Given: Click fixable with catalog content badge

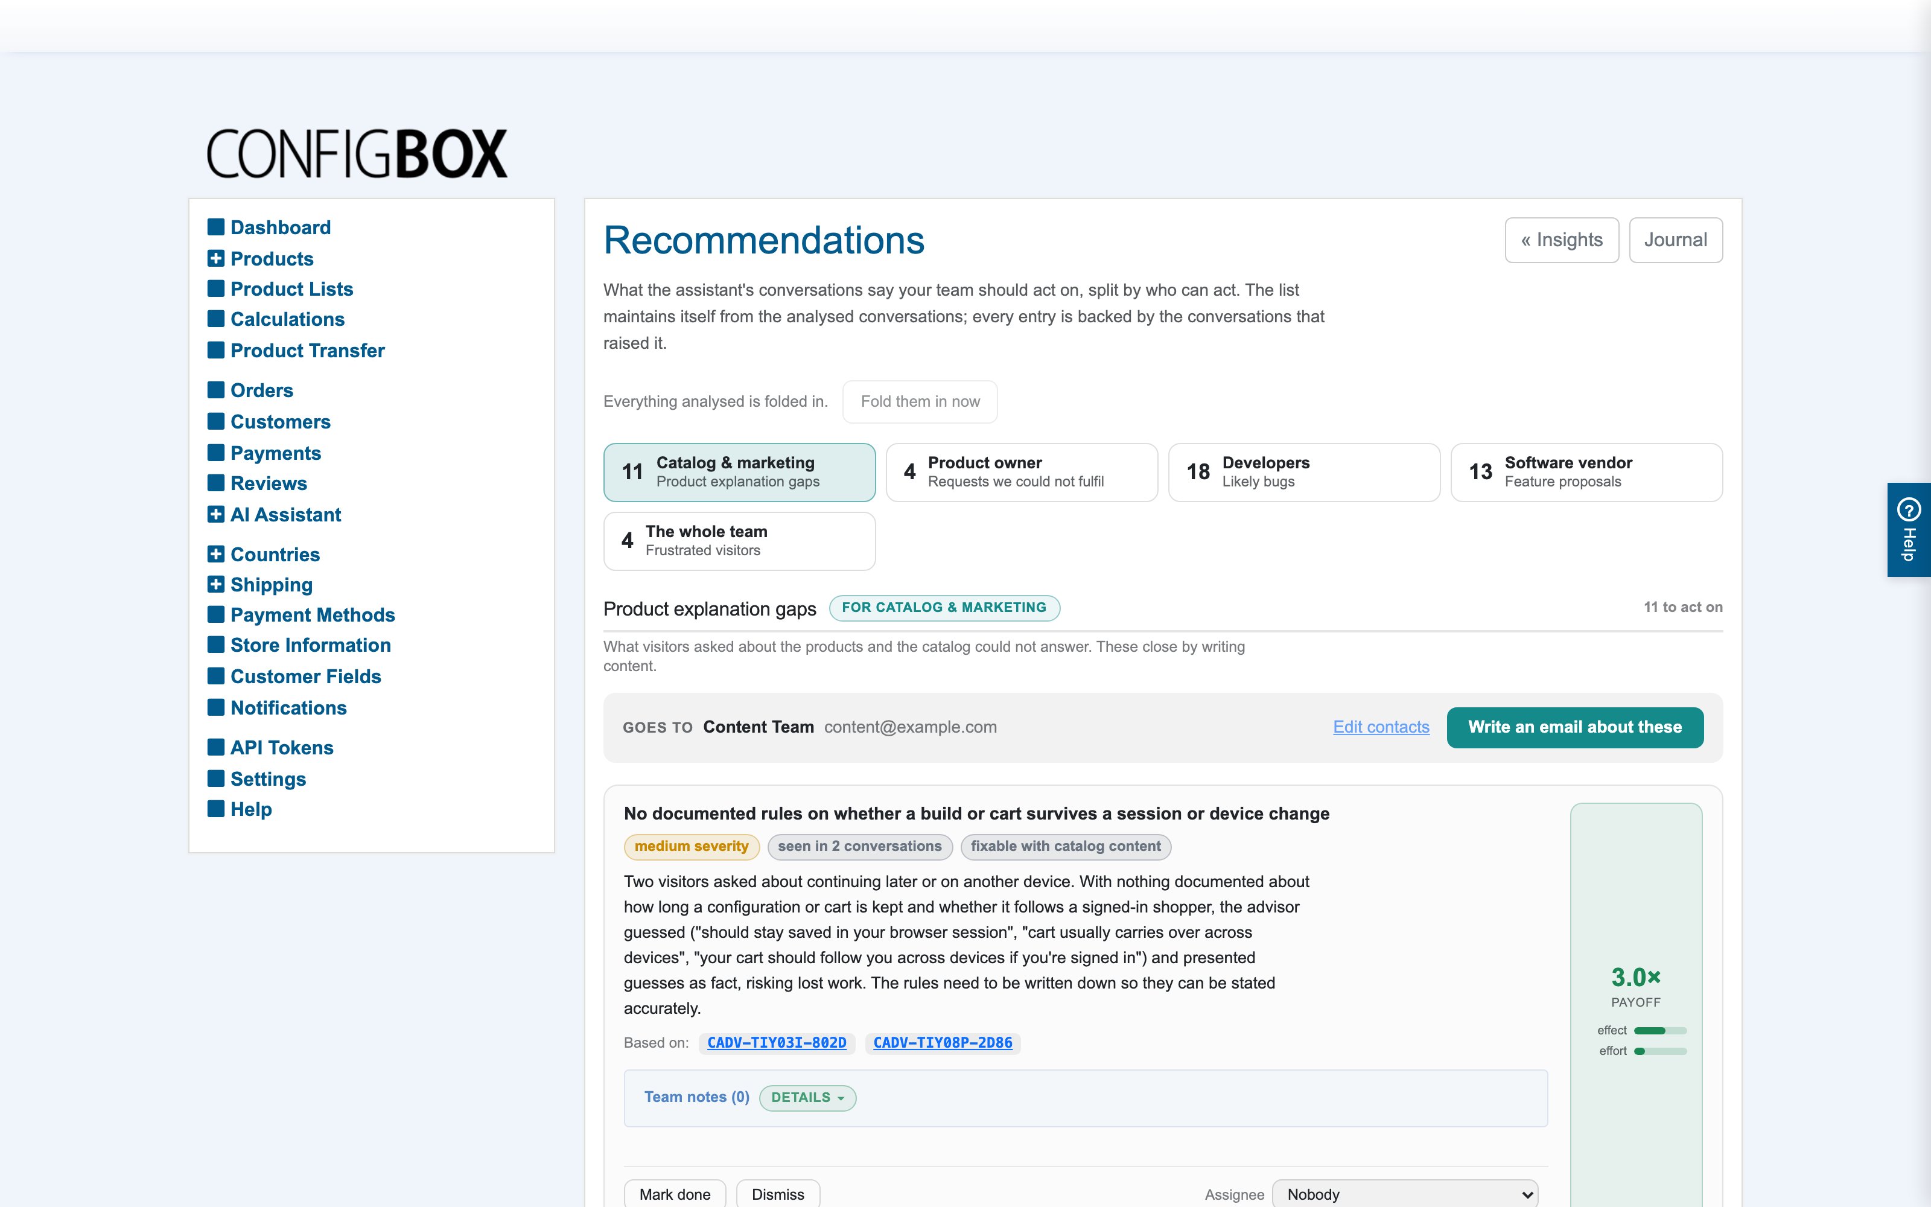Looking at the screenshot, I should (1065, 846).
